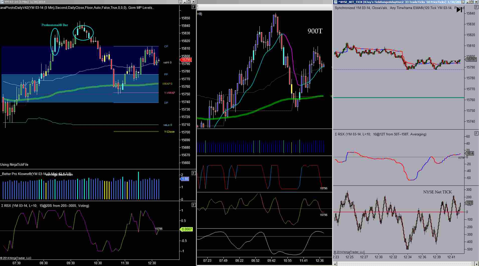Click the 'Σ RSX ... Averaging' indicator label

click(x=380, y=134)
